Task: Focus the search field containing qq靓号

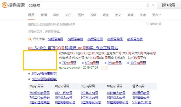Action: click(92, 5)
